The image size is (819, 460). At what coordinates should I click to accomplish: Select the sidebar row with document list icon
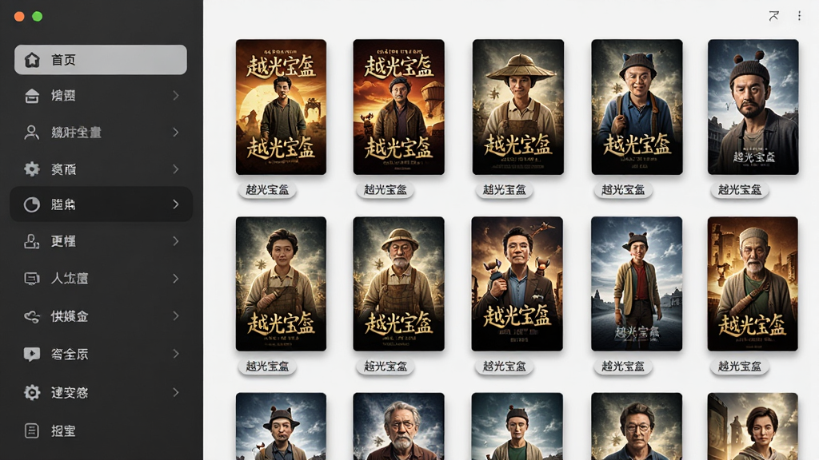click(x=101, y=430)
